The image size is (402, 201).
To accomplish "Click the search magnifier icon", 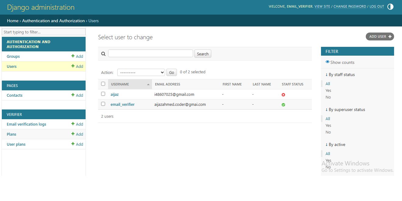I will tap(103, 54).
